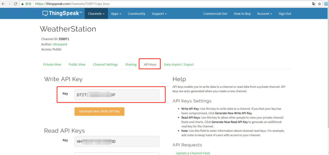Click the browser back arrow
329x155 pixels.
tap(3, 4)
